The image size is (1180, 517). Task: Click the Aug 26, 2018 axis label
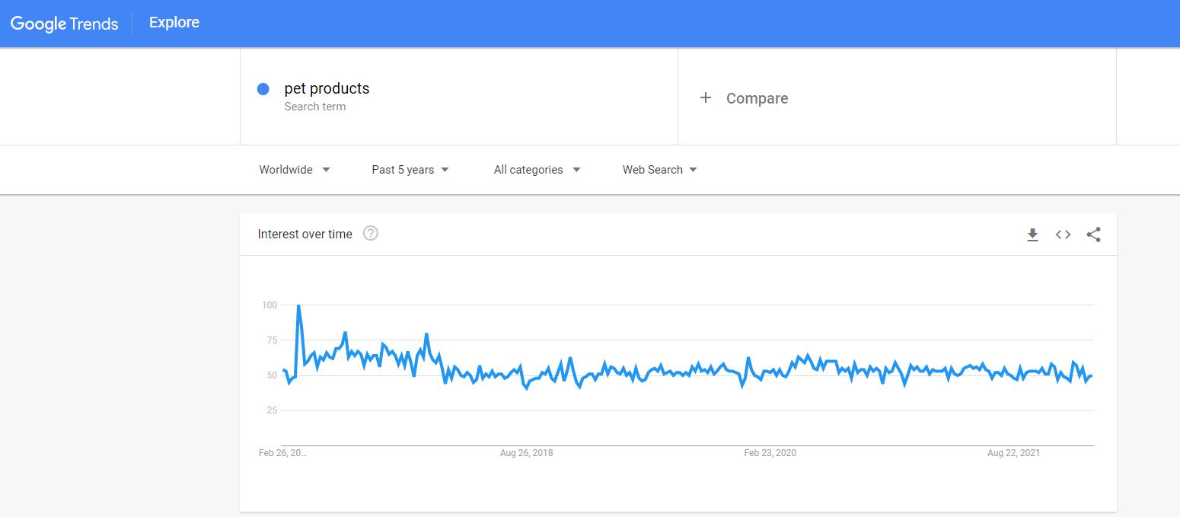click(527, 453)
